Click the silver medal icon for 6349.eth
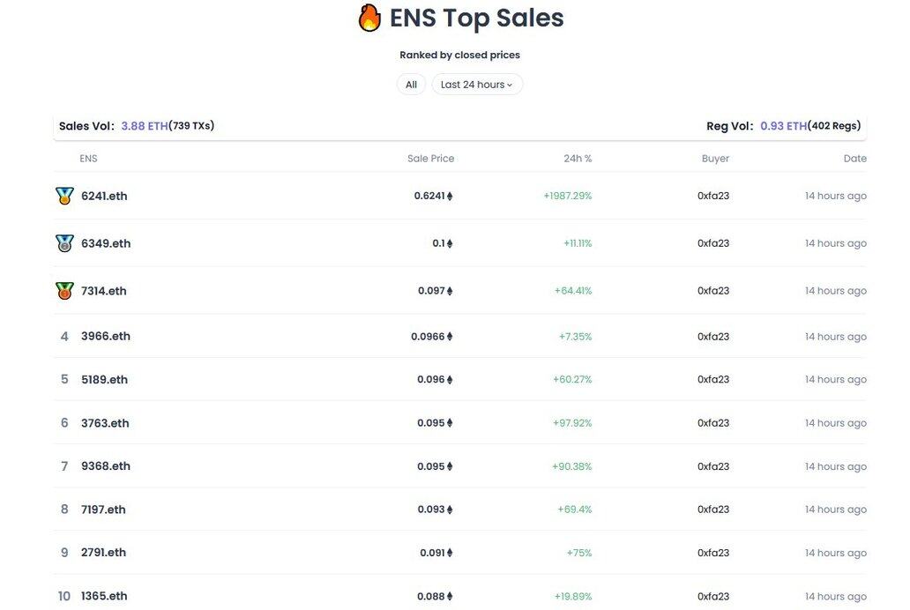Viewport: 910px width, 610px height. (x=64, y=243)
